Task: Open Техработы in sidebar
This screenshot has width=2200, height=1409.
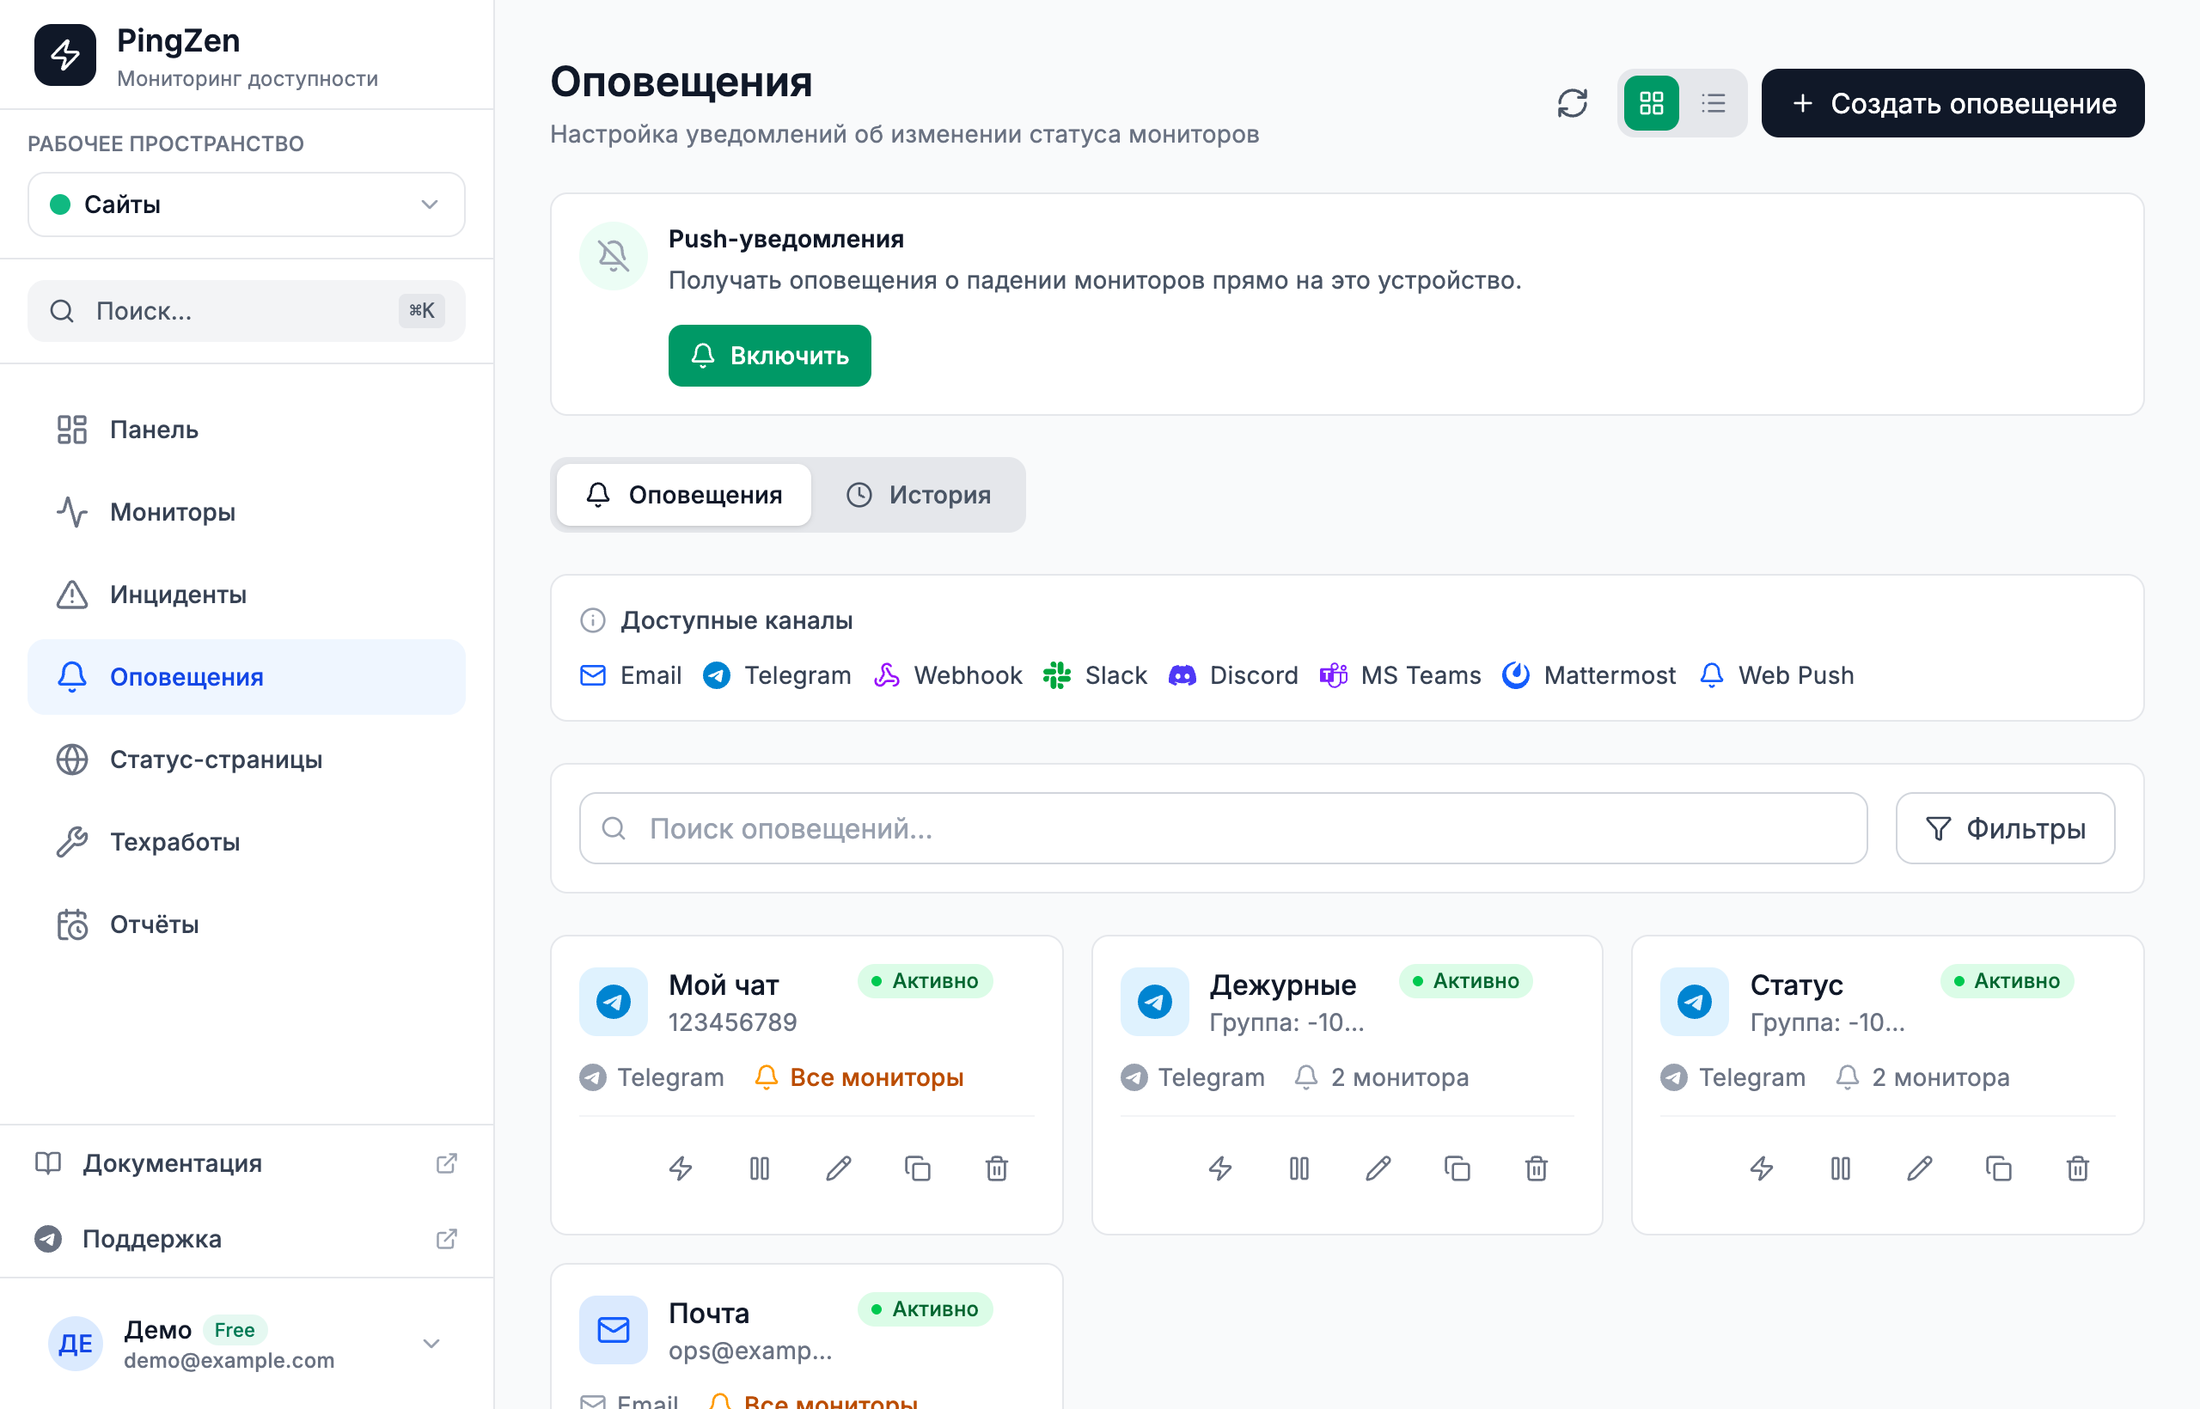Action: [246, 842]
